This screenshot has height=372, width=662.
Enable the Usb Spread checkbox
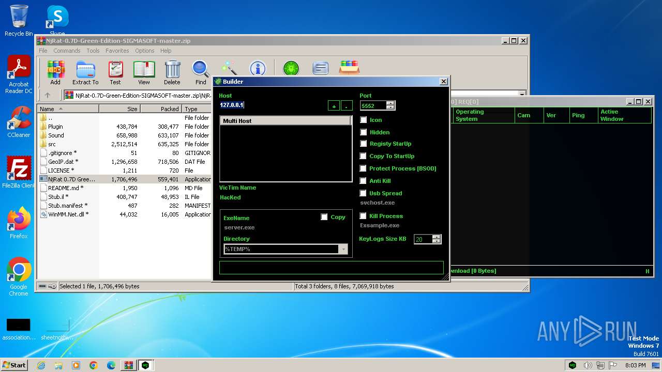tap(364, 193)
